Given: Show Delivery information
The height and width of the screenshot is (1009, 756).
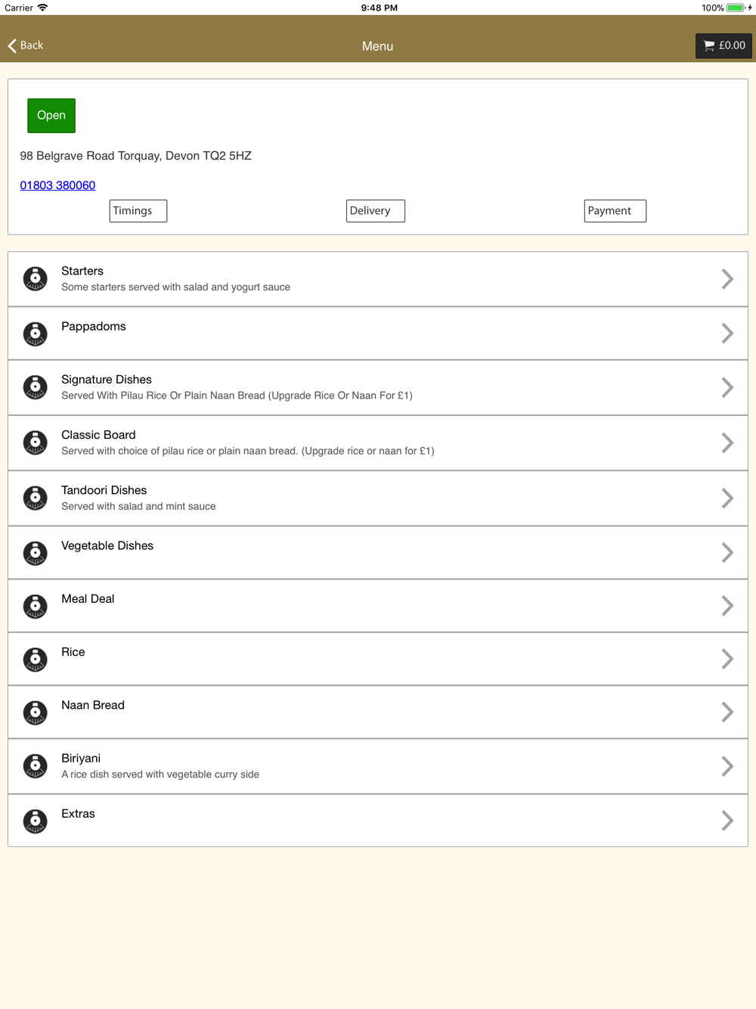Looking at the screenshot, I should [376, 211].
